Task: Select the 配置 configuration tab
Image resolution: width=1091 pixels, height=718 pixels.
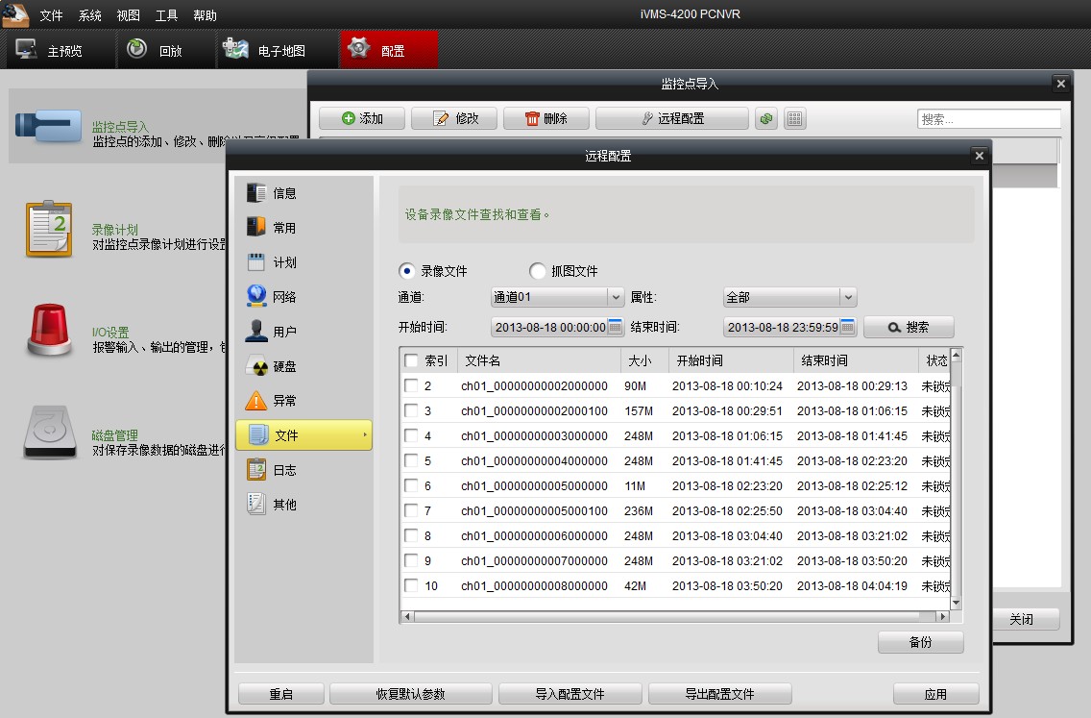Action: 389,50
